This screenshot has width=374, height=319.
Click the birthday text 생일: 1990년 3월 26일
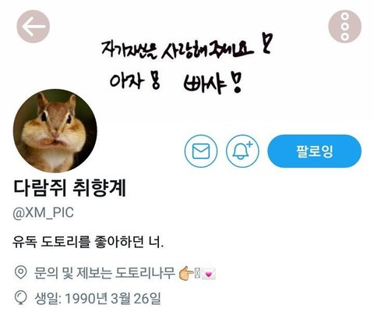point(97,298)
